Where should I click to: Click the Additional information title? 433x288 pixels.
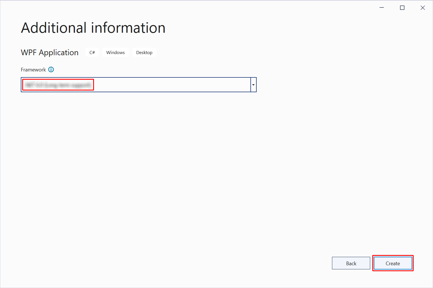(x=93, y=28)
